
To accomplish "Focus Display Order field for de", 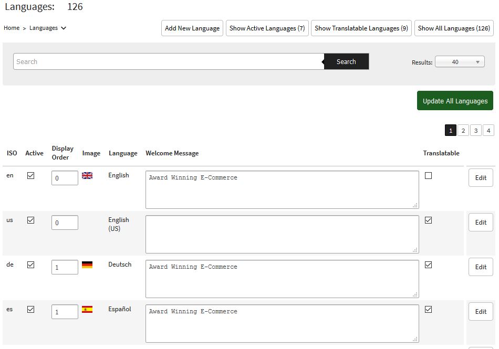I will pyautogui.click(x=65, y=267).
